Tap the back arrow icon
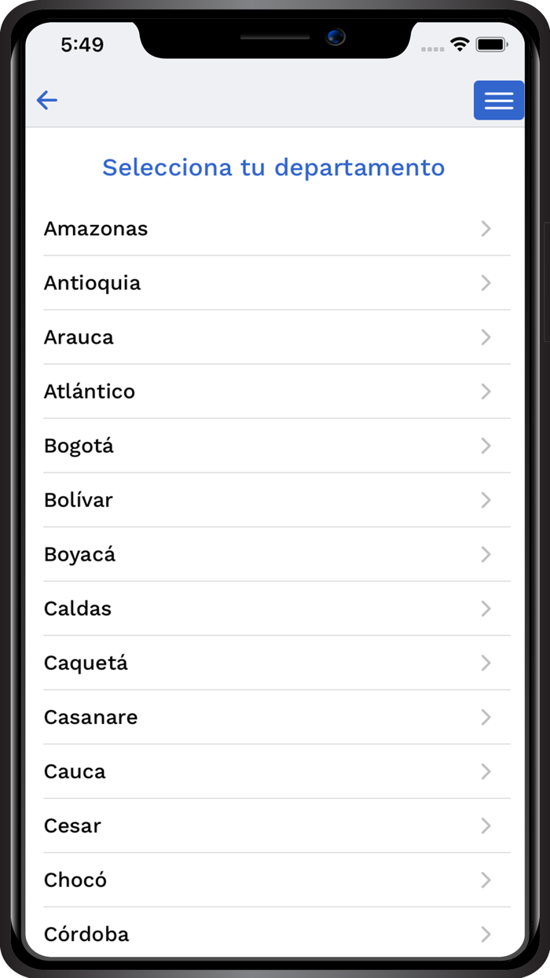This screenshot has height=978, width=550. [x=47, y=100]
